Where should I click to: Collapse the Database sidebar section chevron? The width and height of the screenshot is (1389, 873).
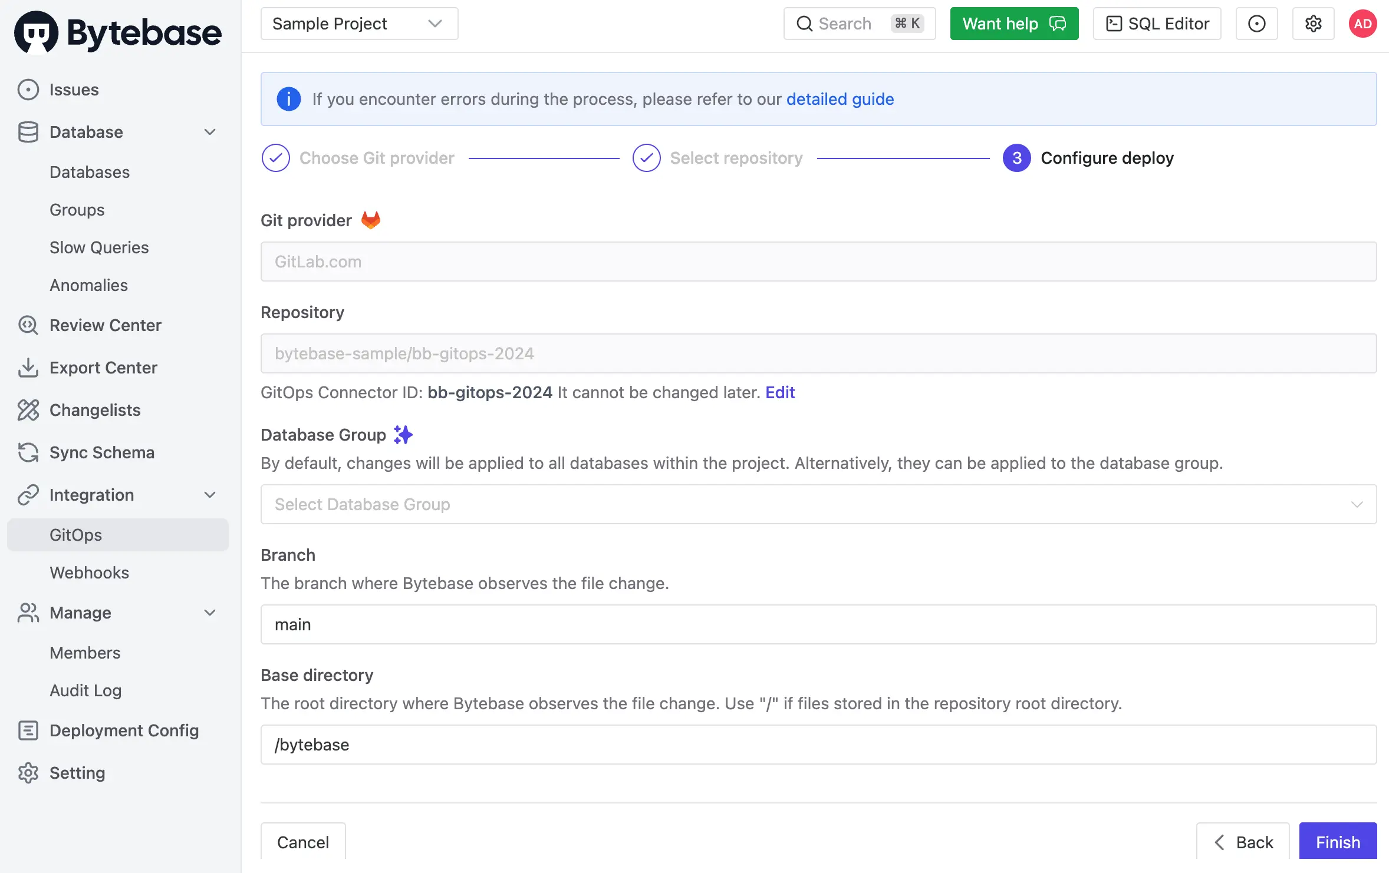click(210, 132)
